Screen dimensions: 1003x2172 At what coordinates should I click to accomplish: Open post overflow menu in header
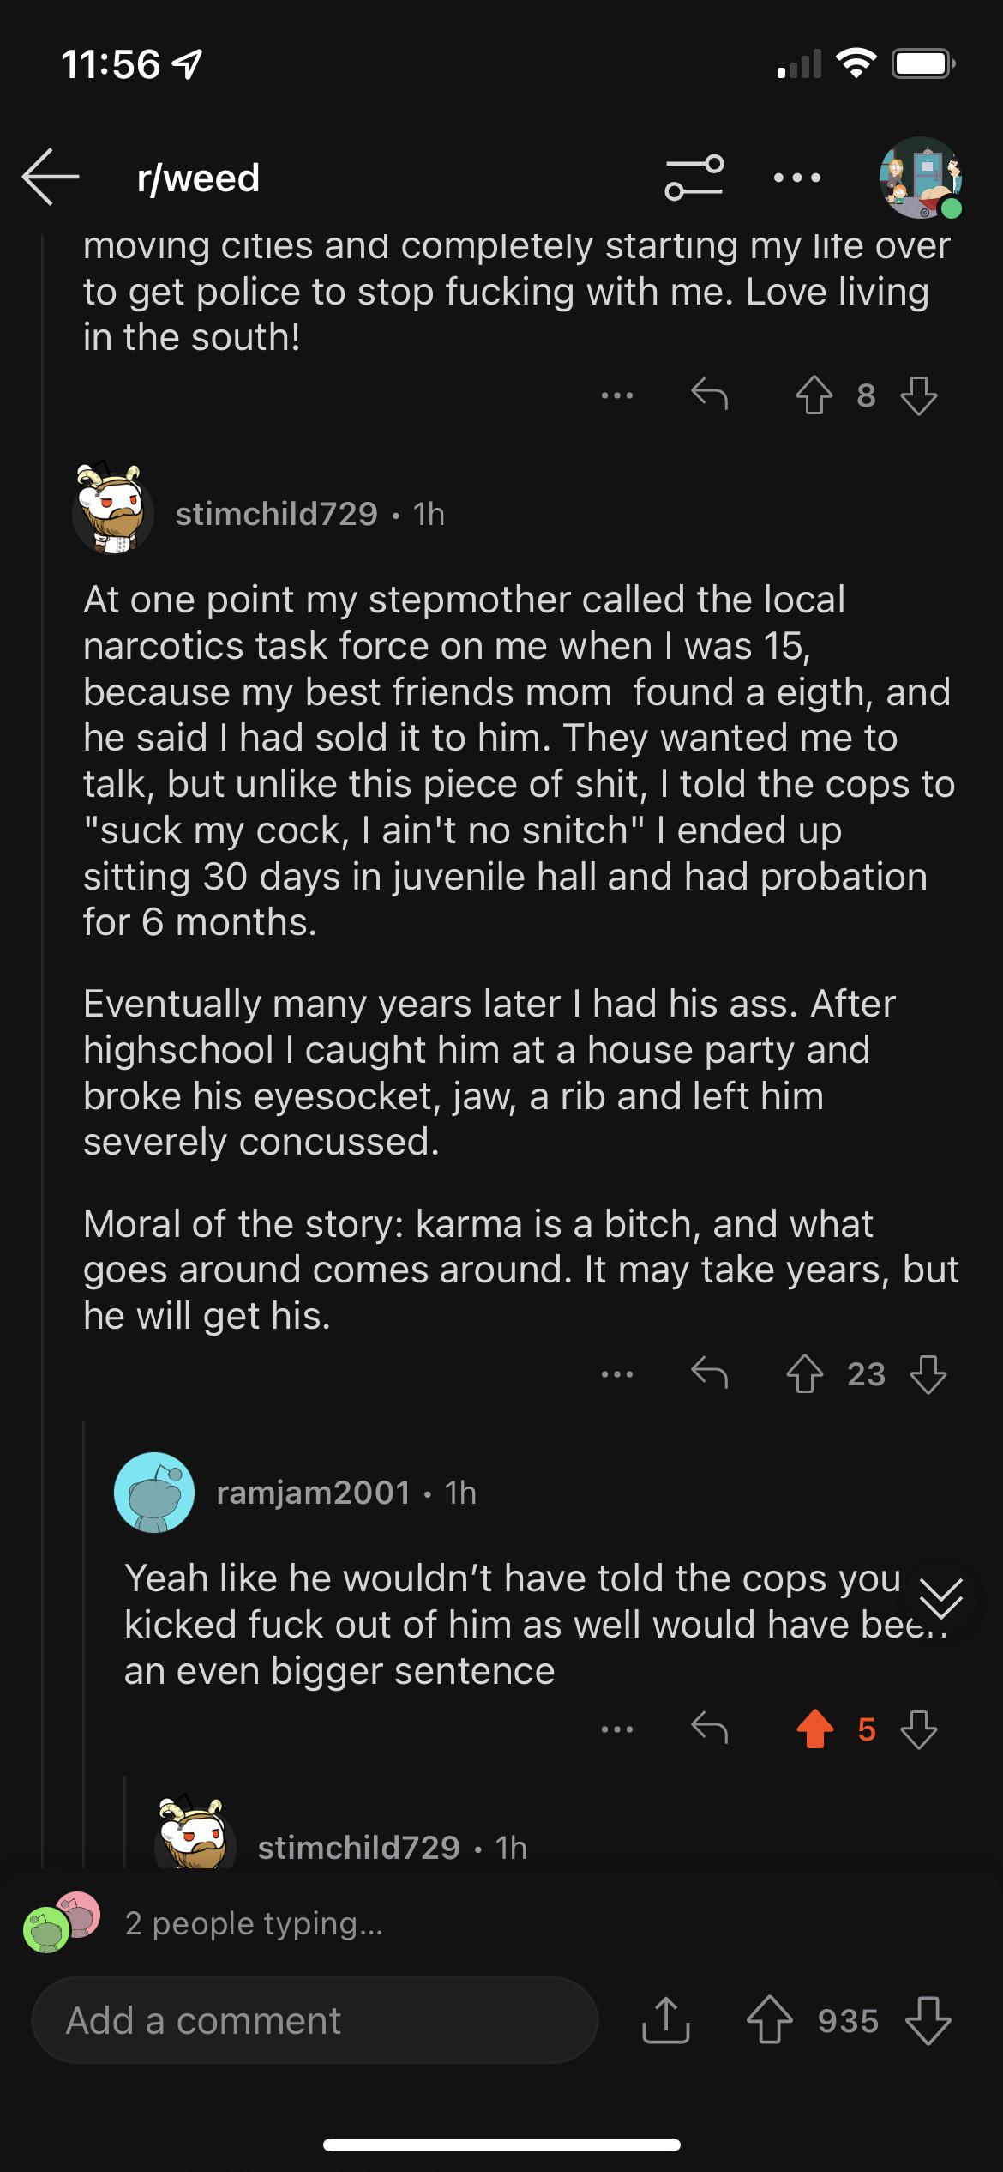[796, 178]
